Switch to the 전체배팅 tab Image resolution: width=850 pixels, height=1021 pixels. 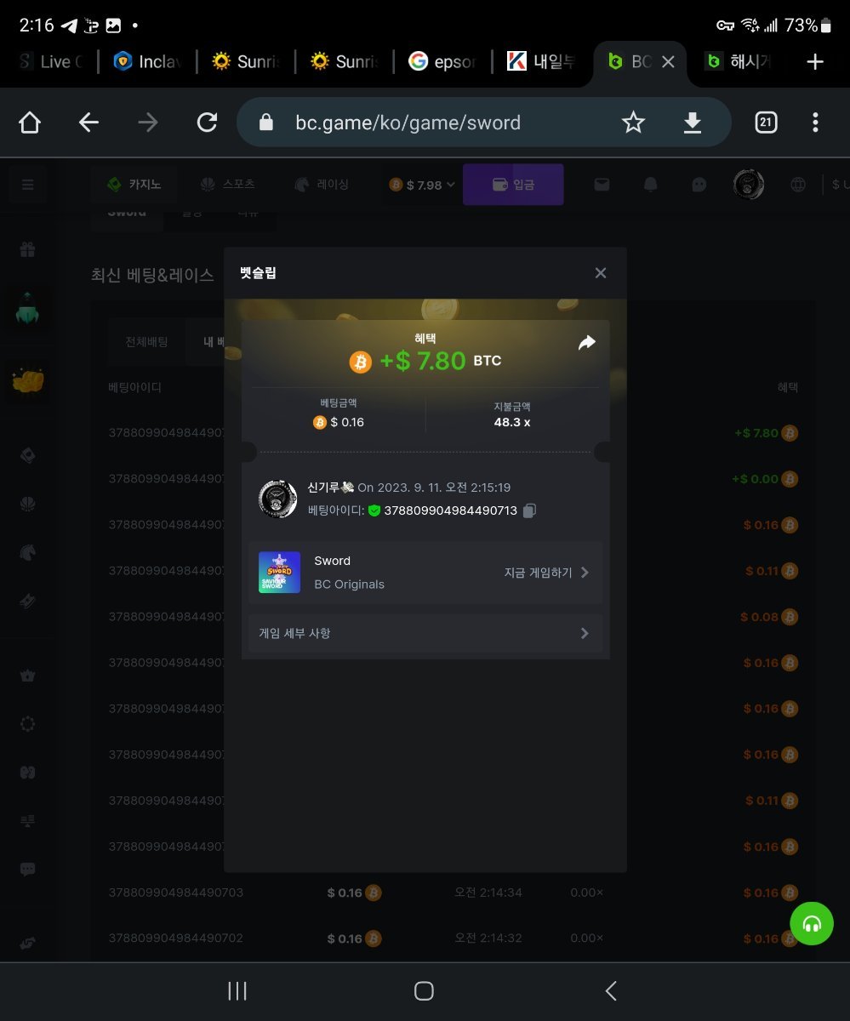click(x=146, y=342)
